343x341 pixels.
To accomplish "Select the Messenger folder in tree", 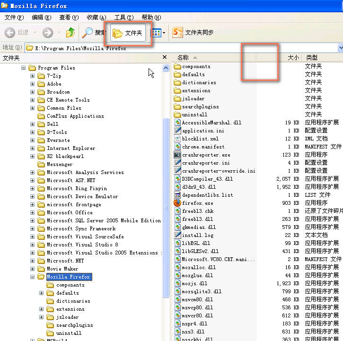I will [60, 164].
